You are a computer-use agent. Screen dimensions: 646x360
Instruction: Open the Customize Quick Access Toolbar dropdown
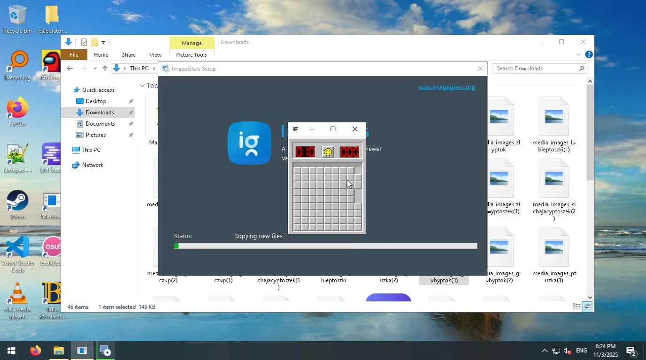(103, 43)
